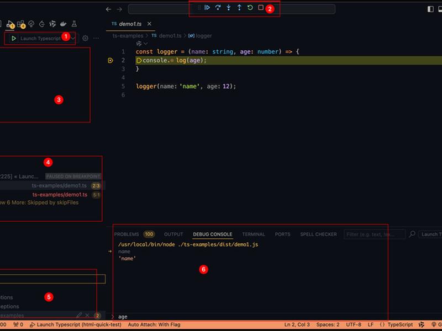Viewport: 442px width, 331px height.
Task: Click the Step Into debug icon
Action: tap(229, 8)
